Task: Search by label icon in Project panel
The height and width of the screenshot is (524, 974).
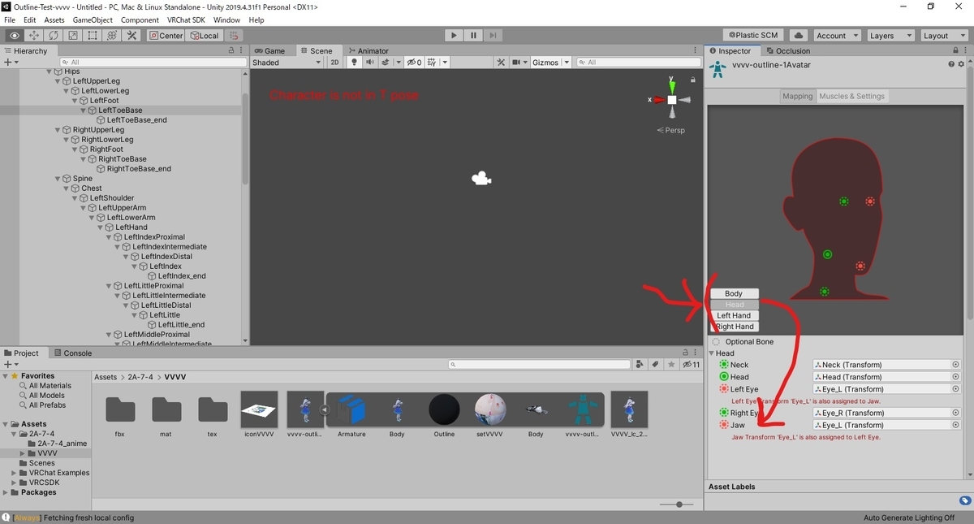Action: coord(655,365)
